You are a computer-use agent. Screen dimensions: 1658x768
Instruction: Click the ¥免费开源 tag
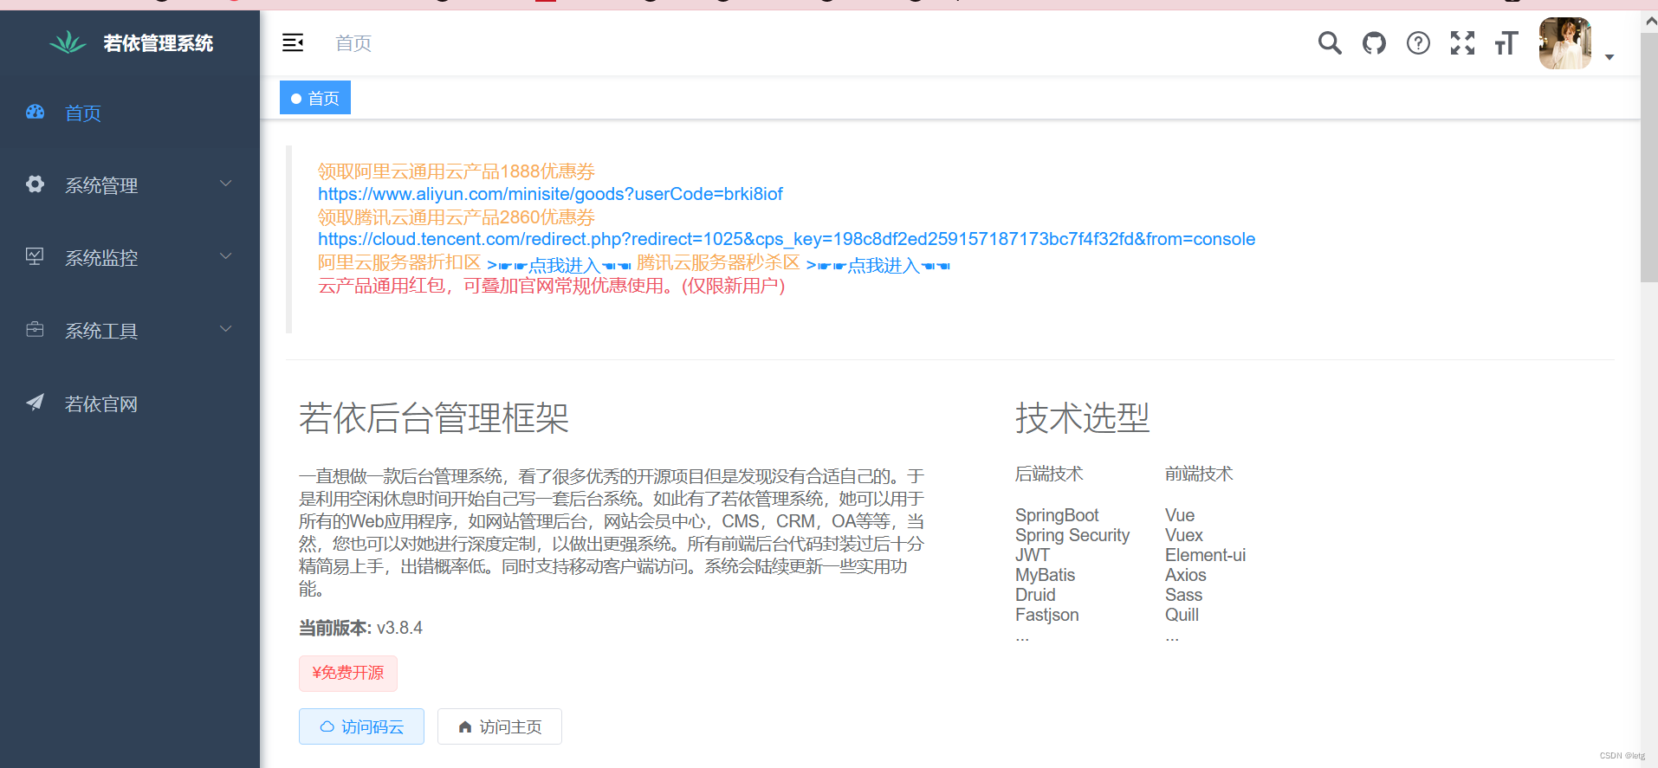tap(348, 673)
